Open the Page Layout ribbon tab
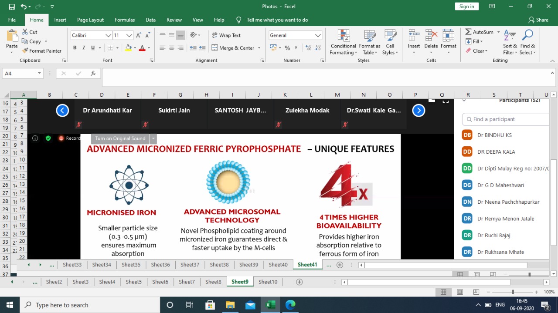 click(90, 20)
